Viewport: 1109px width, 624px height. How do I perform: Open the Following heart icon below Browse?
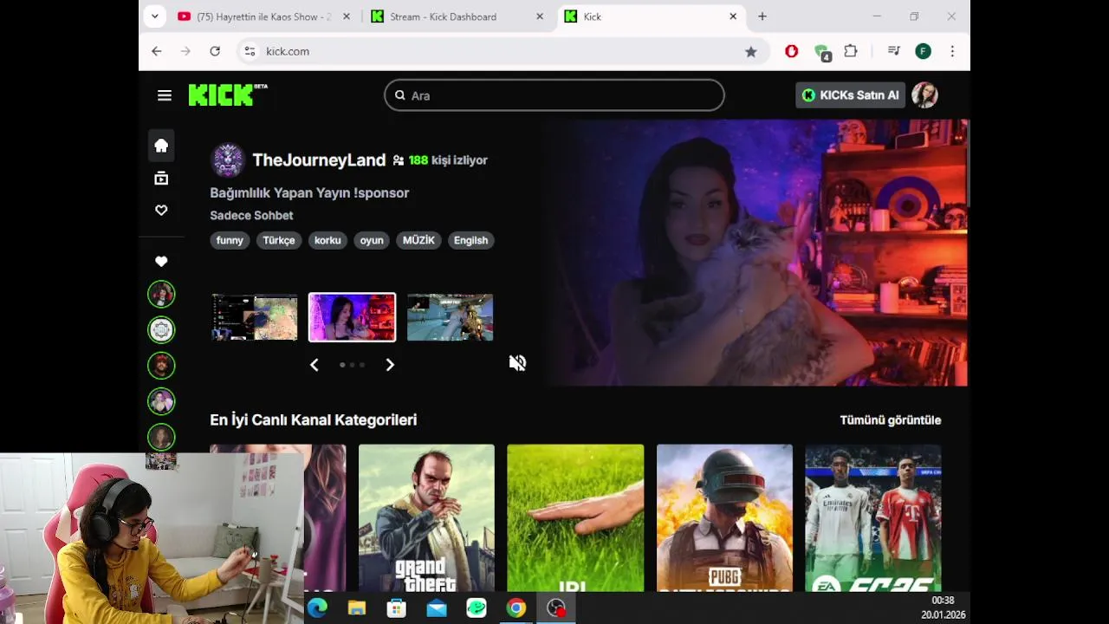pyautogui.click(x=161, y=210)
